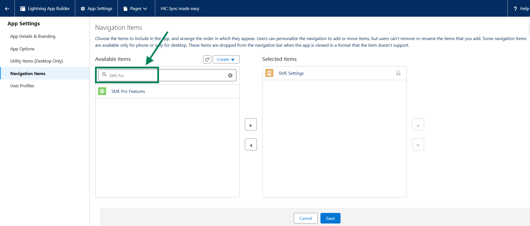Select SME Pro Features item
The height and width of the screenshot is (226, 530).
pyautogui.click(x=167, y=91)
